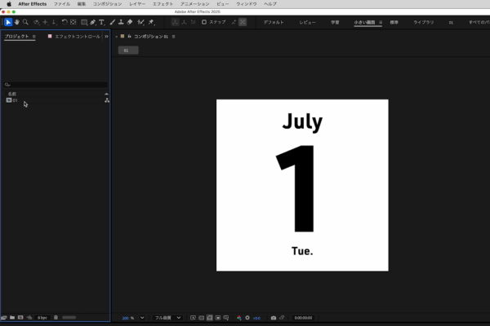Open the アニメーション menu

(194, 4)
